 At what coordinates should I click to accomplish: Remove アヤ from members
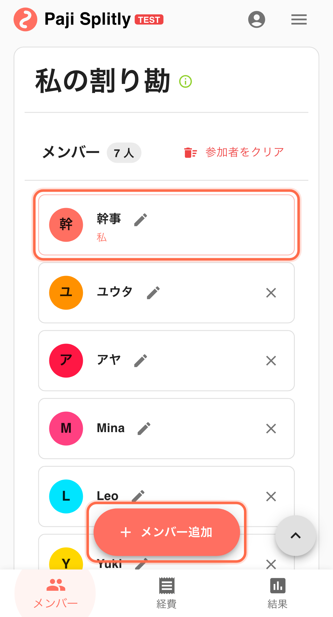[x=271, y=361]
